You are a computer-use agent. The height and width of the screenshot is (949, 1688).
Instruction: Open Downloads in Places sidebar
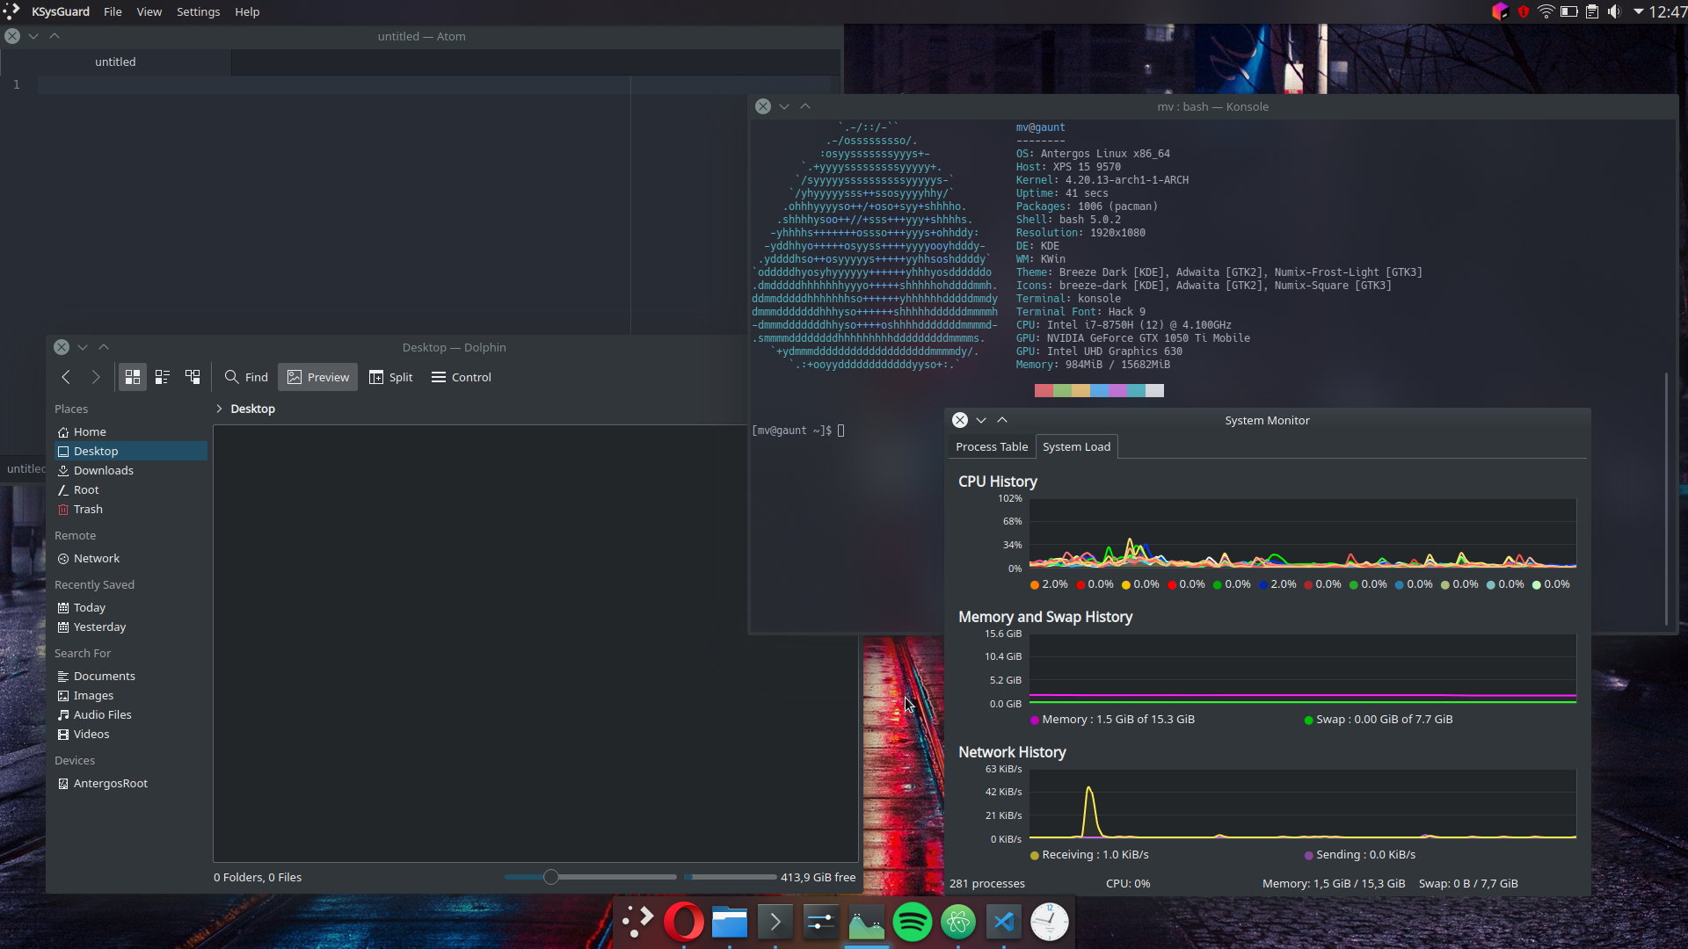click(x=103, y=470)
